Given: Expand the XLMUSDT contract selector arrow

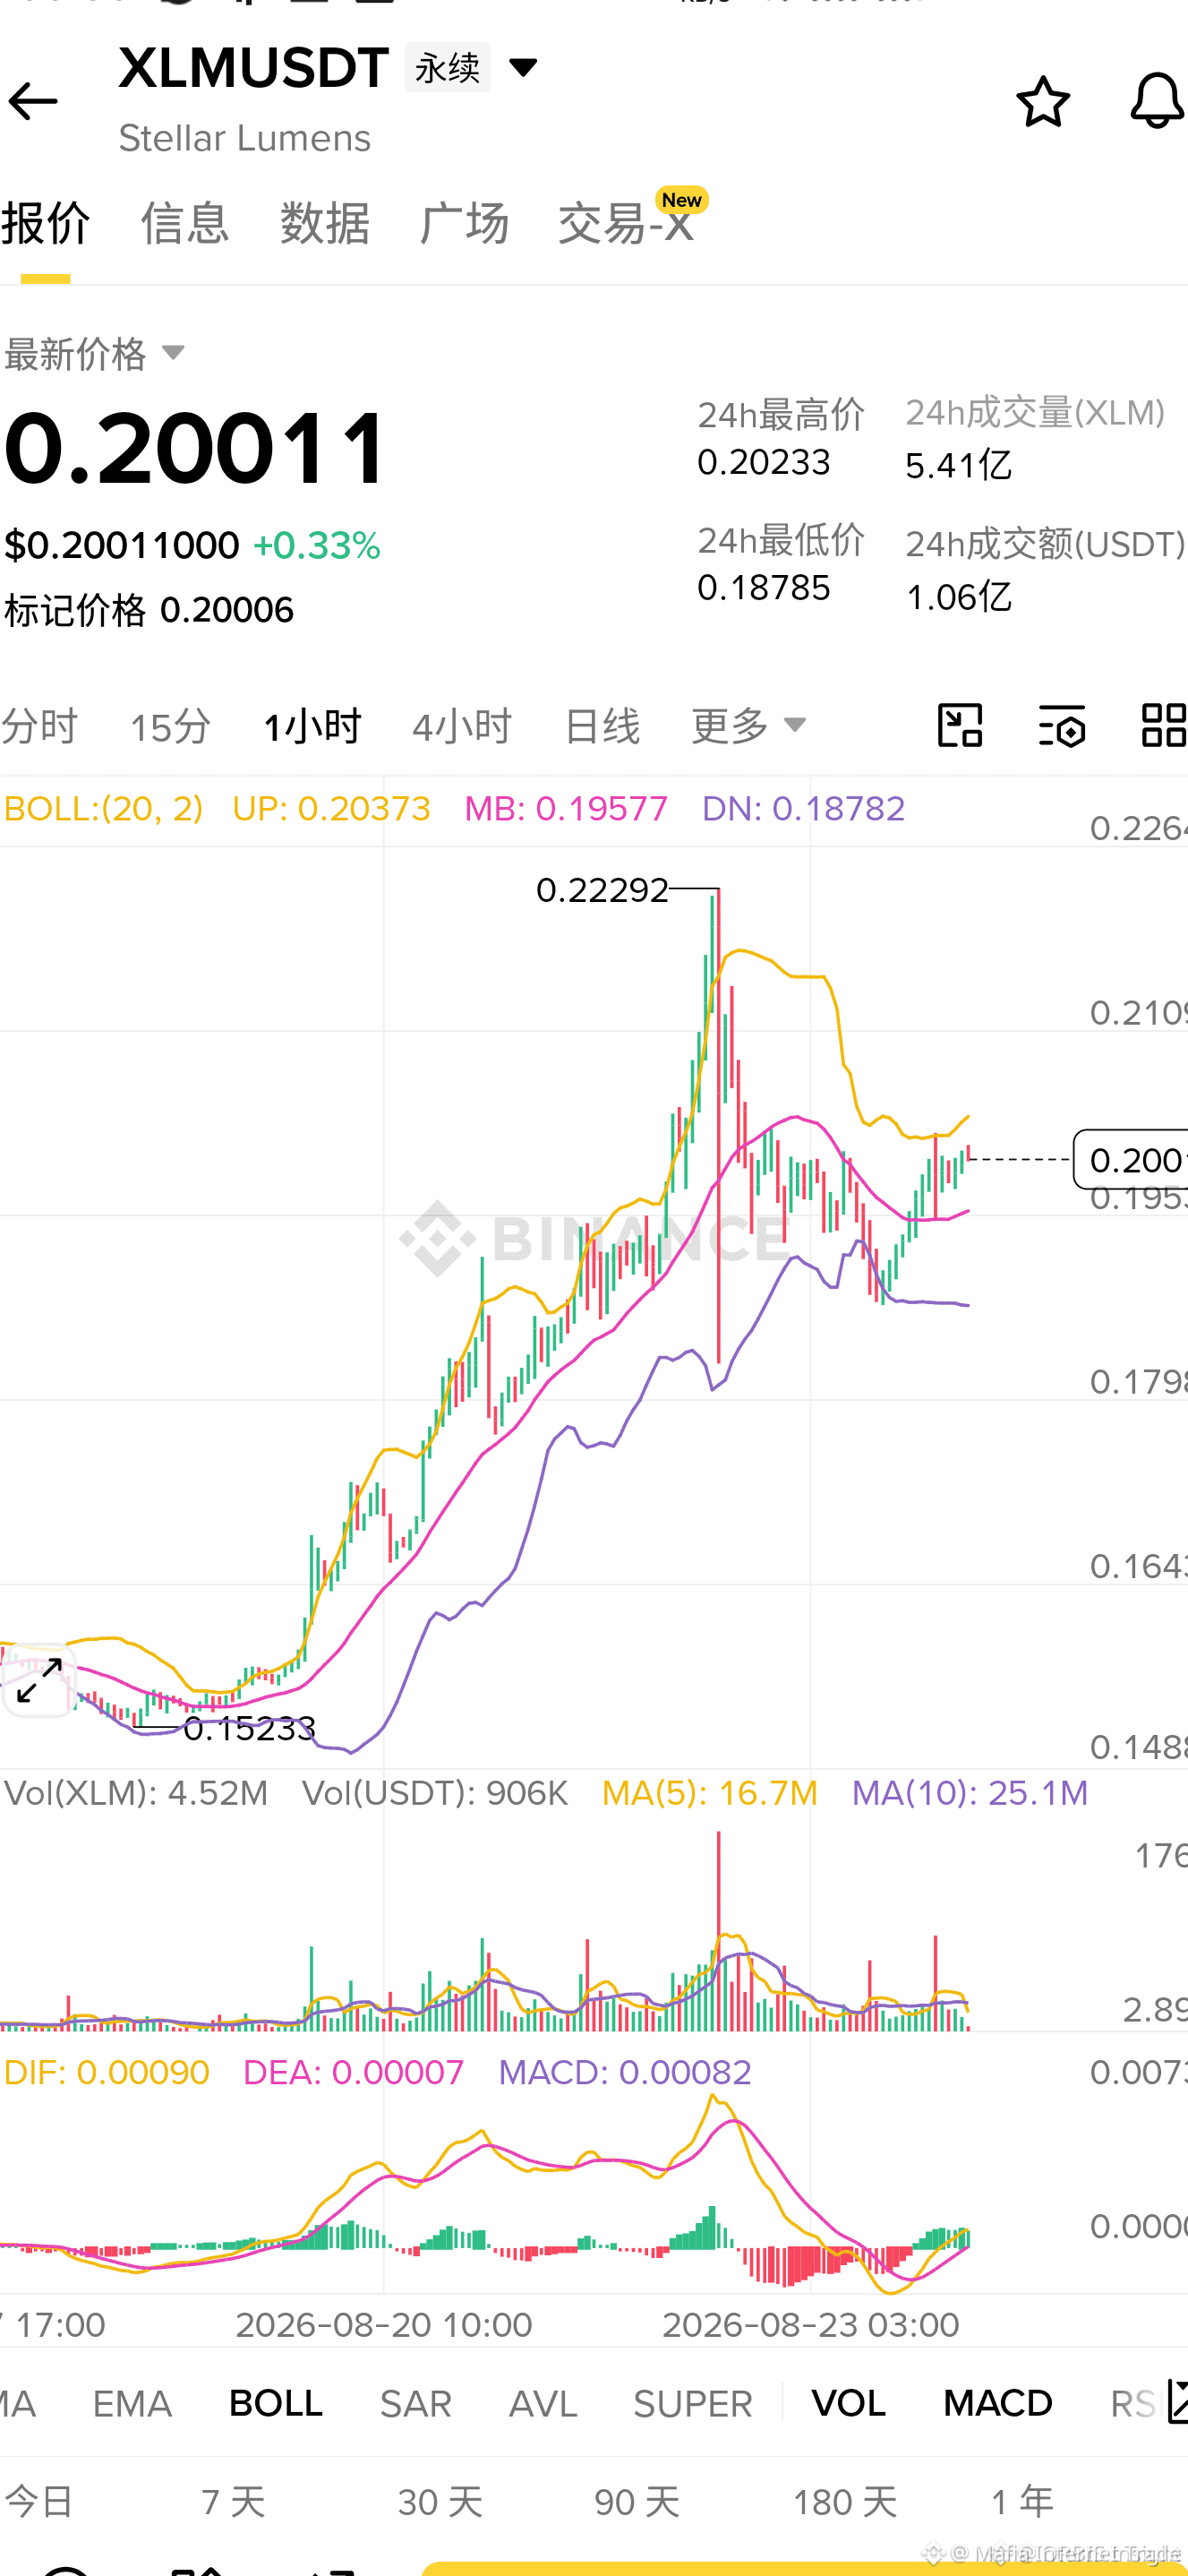Looking at the screenshot, I should click(523, 67).
